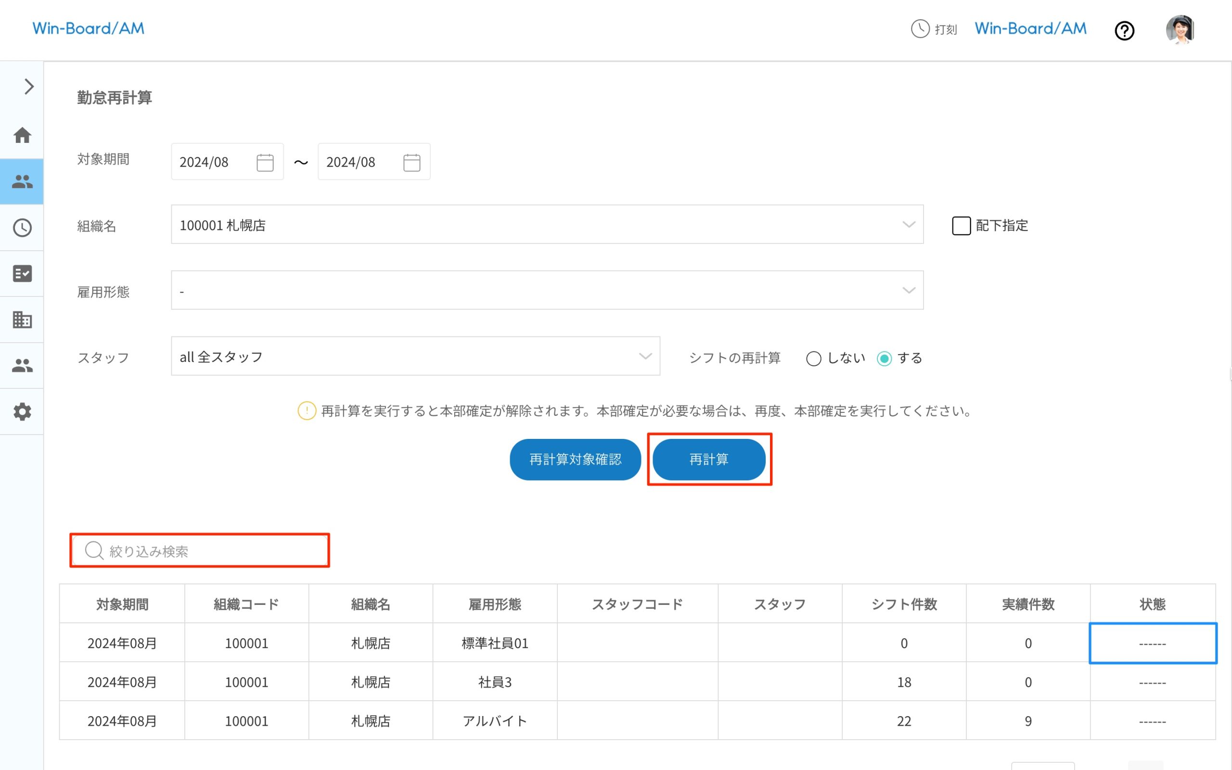Select the しない radio button
Viewport: 1232px width, 770px height.
813,359
